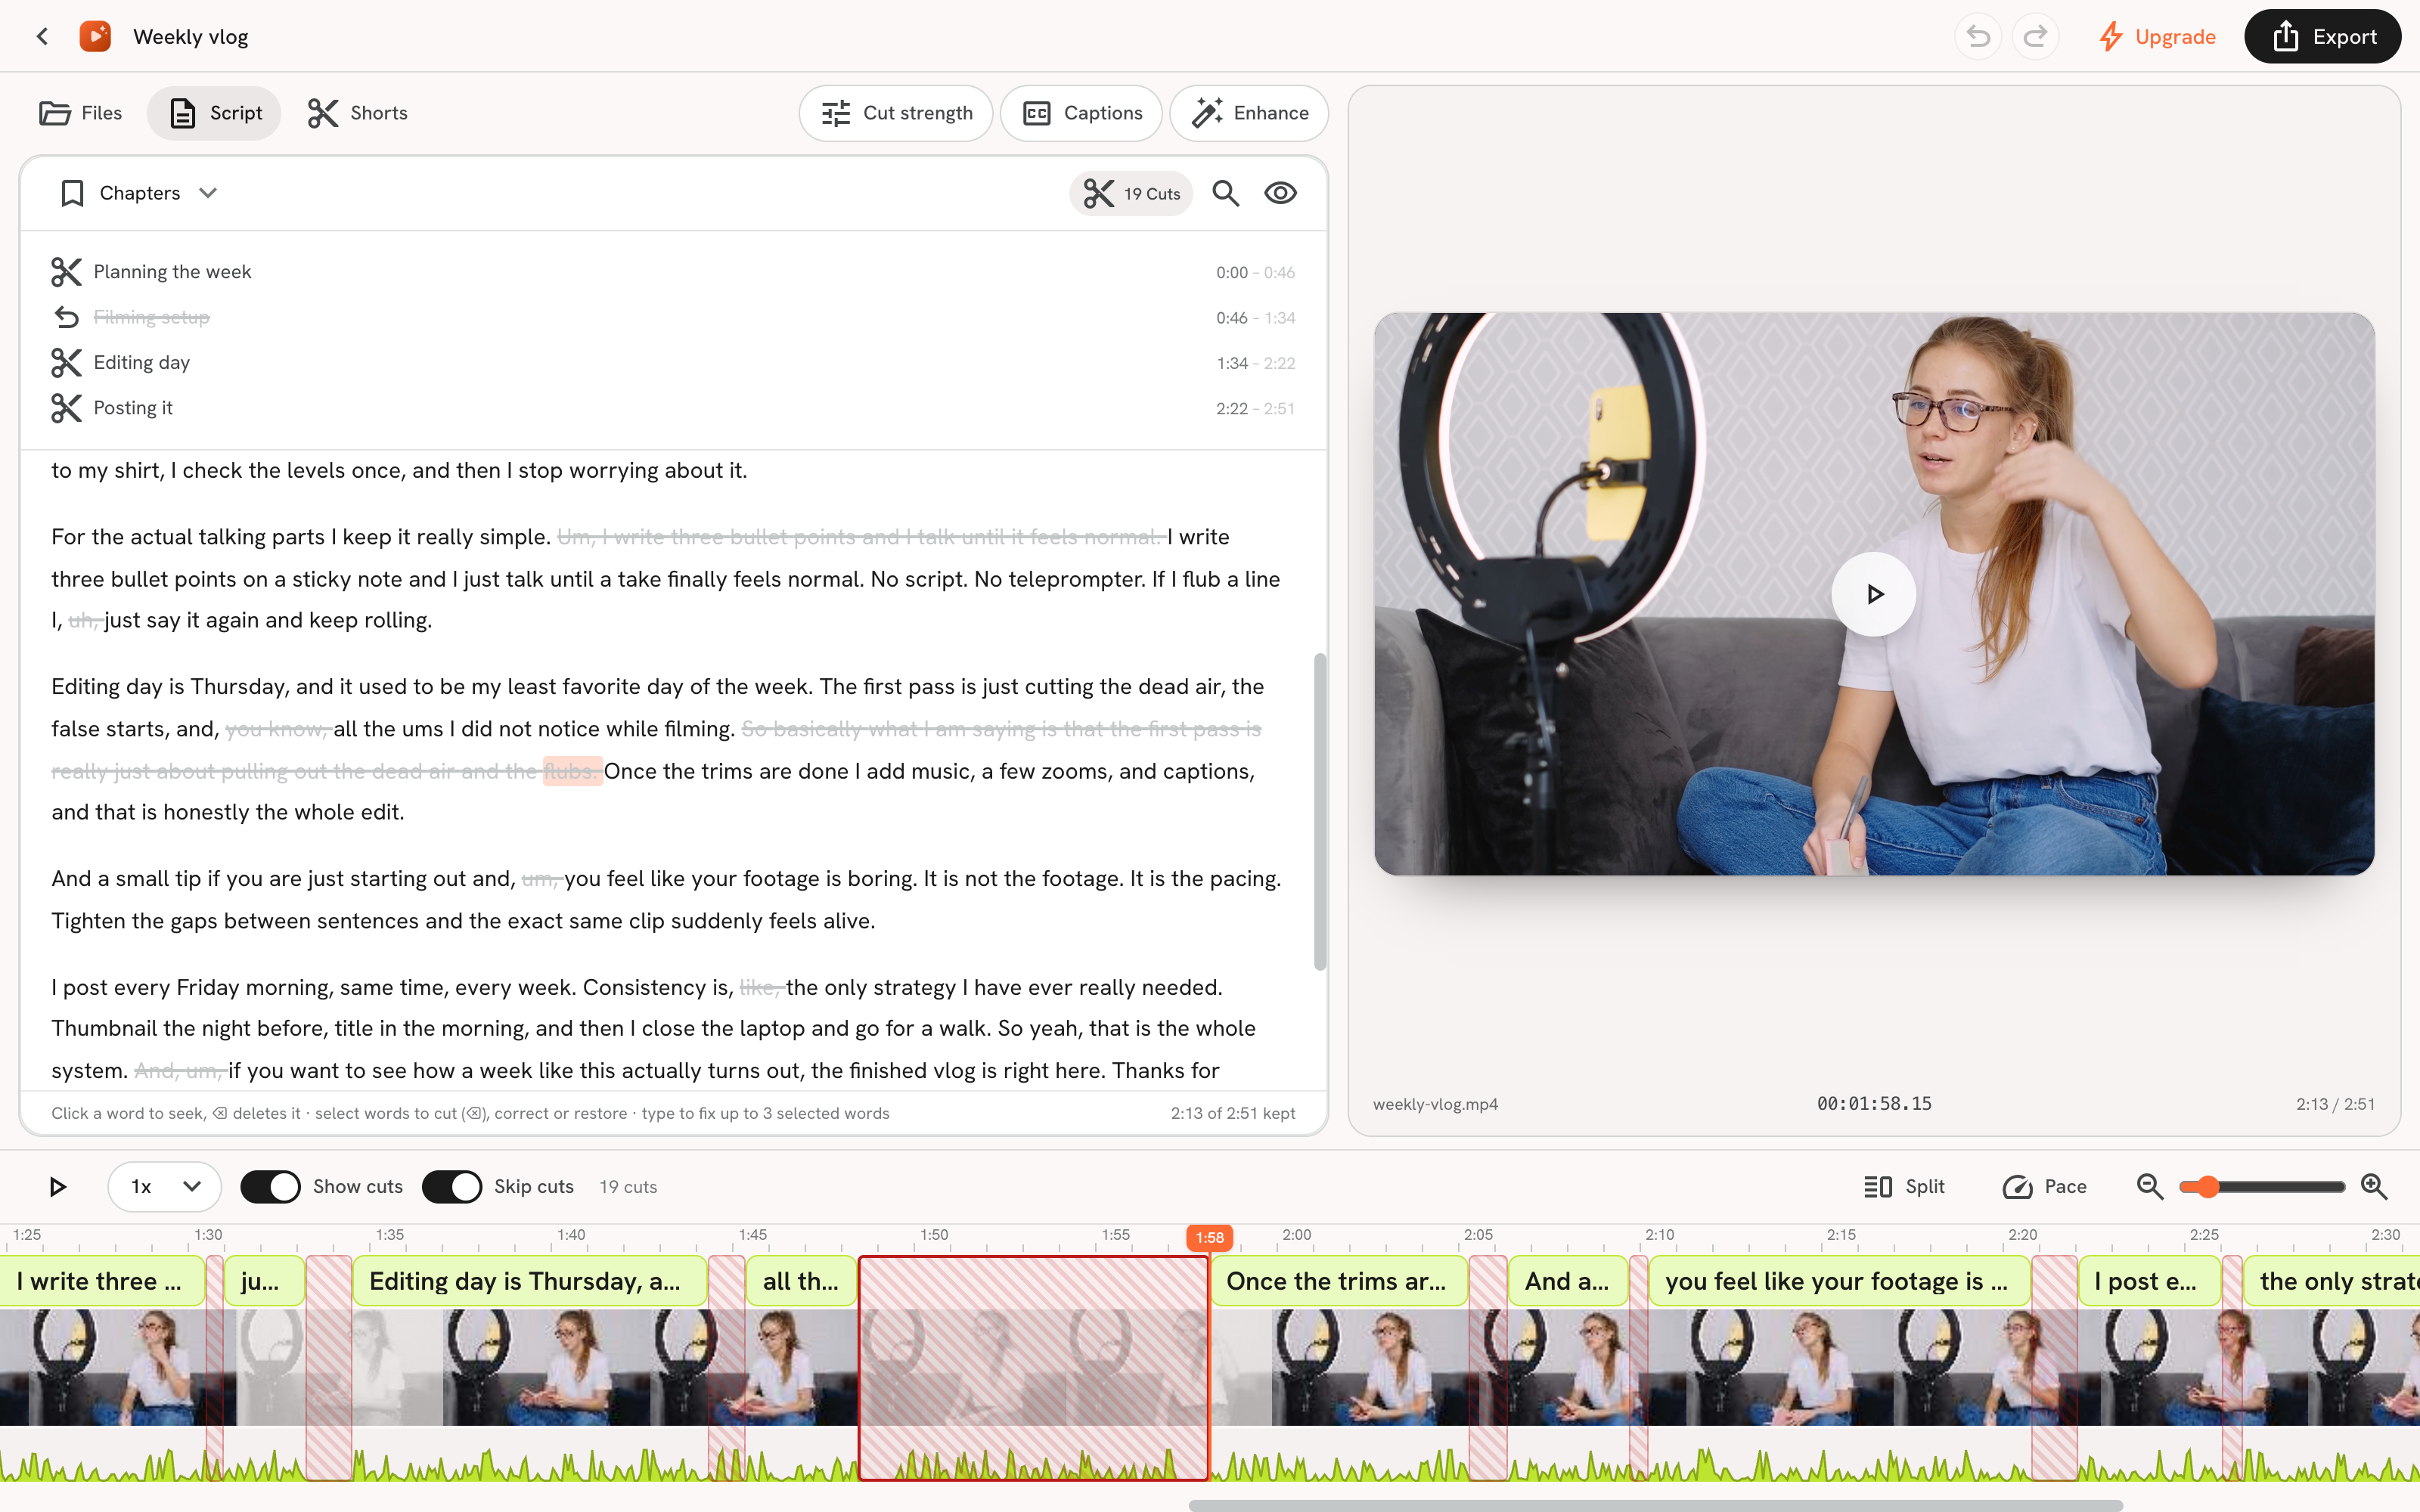This screenshot has height=1512, width=2420.
Task: Jump to the Editing day chapter title
Action: [x=141, y=363]
